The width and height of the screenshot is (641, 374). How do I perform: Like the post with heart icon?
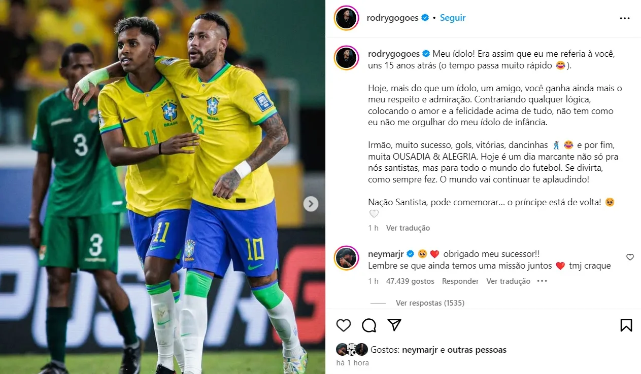[344, 325]
